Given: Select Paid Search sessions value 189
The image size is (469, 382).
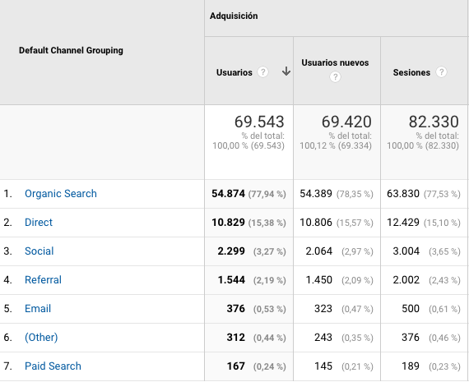Looking at the screenshot, I should (411, 366).
